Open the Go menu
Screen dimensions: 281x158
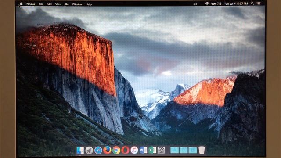(67, 4)
